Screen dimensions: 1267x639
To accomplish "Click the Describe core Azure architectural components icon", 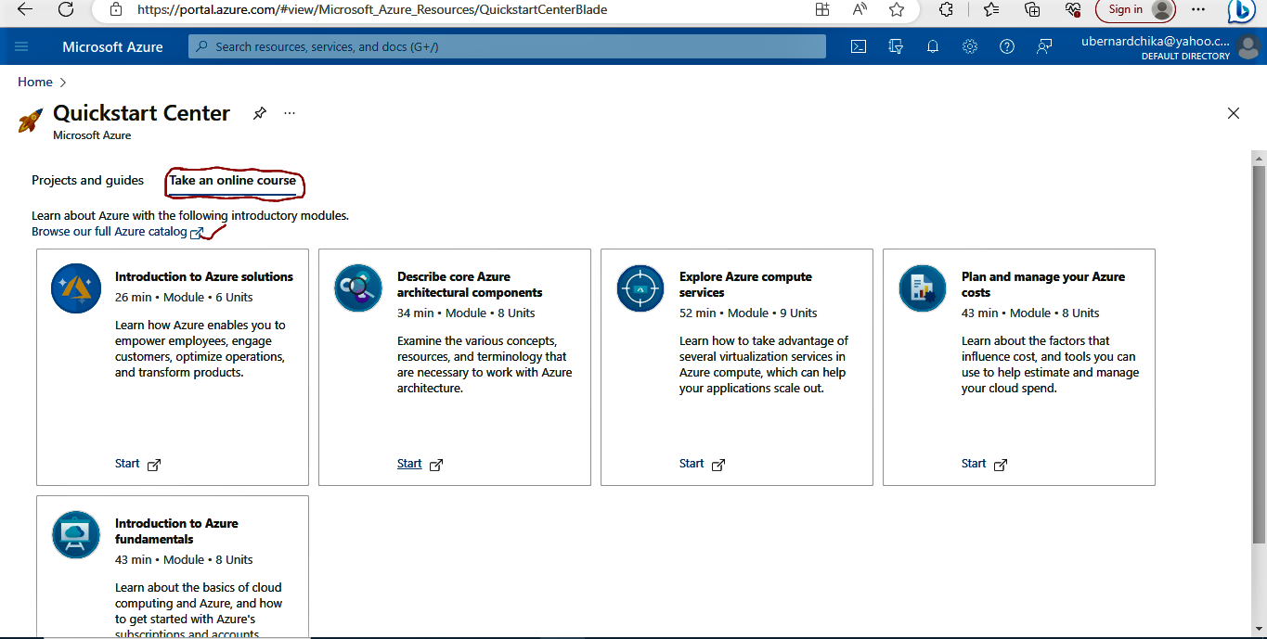I will tap(358, 288).
